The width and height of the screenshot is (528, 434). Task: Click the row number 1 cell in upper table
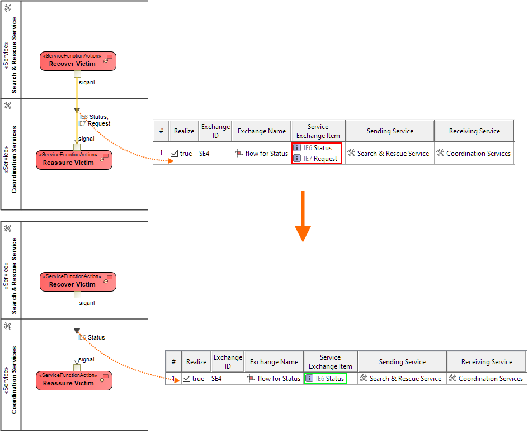point(161,153)
